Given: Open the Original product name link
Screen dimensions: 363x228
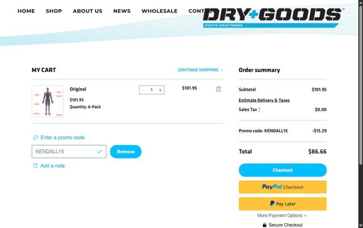Looking at the screenshot, I should tap(78, 89).
